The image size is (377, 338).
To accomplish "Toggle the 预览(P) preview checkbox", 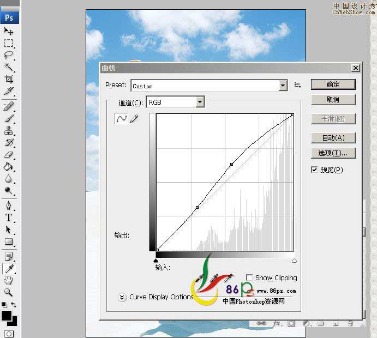I will (x=314, y=170).
